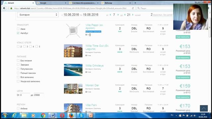
Task: Open Skype from the taskbar
Action: point(81,115)
